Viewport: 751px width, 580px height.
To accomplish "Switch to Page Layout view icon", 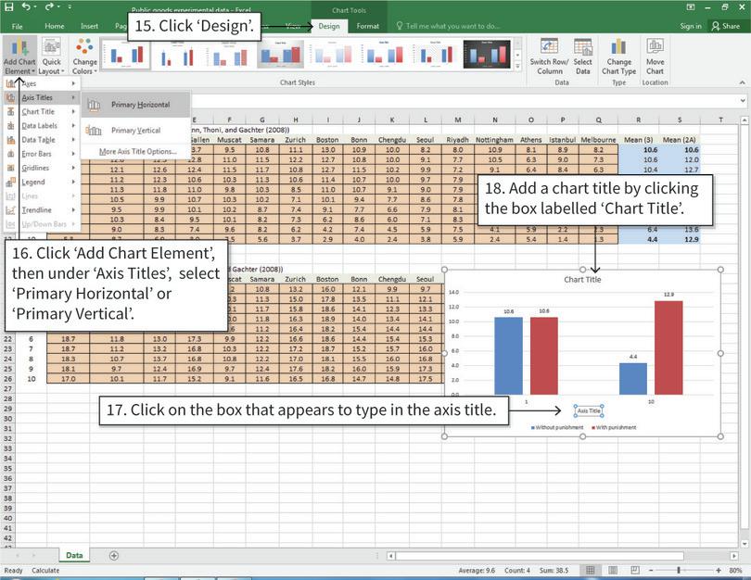I will coord(612,571).
